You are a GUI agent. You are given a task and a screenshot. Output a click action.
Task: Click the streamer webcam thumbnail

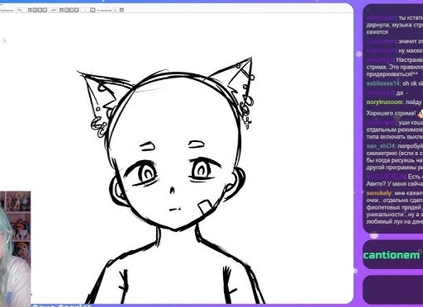pyautogui.click(x=16, y=249)
